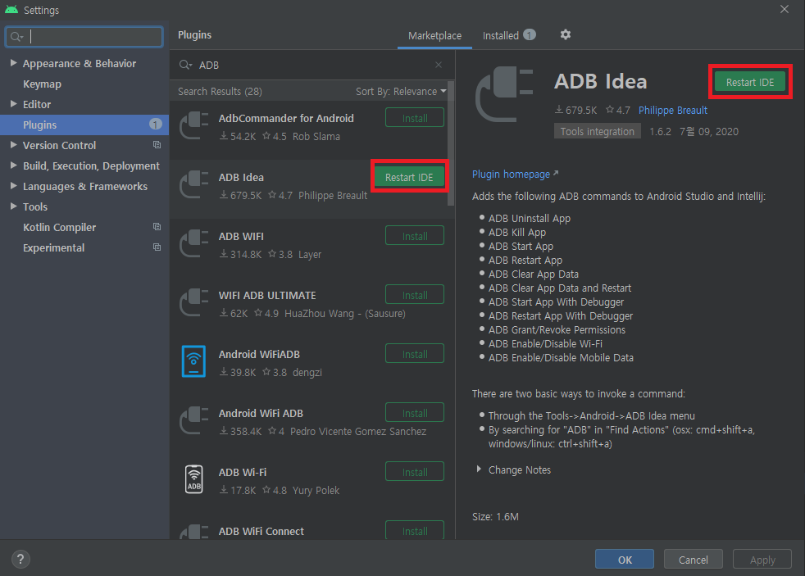805x576 pixels.
Task: Click Cancel button
Action: click(693, 559)
